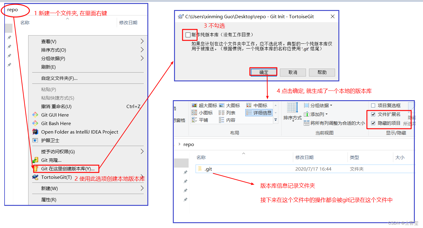Click the IntelliJ IDEA project icon
Image resolution: width=423 pixels, height=228 pixels.
[x=35, y=132]
